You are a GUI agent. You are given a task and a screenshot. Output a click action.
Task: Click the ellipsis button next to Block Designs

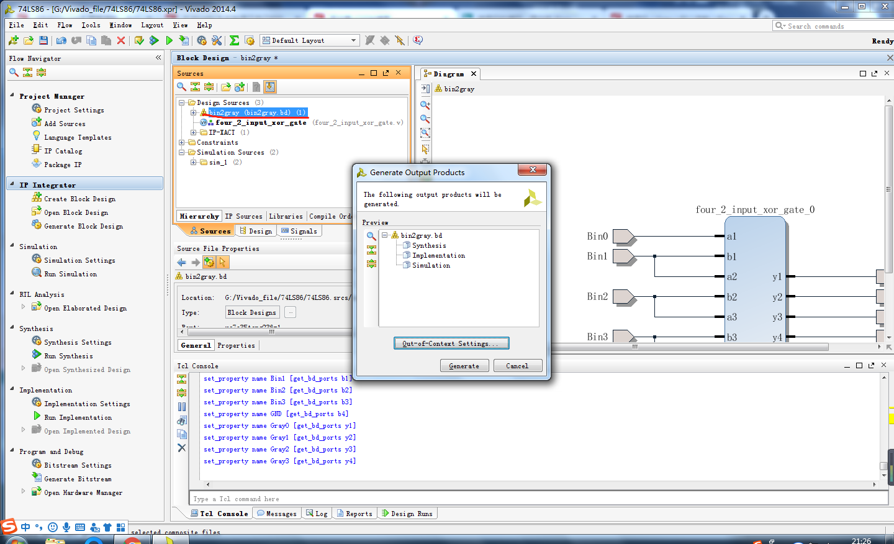tap(290, 312)
